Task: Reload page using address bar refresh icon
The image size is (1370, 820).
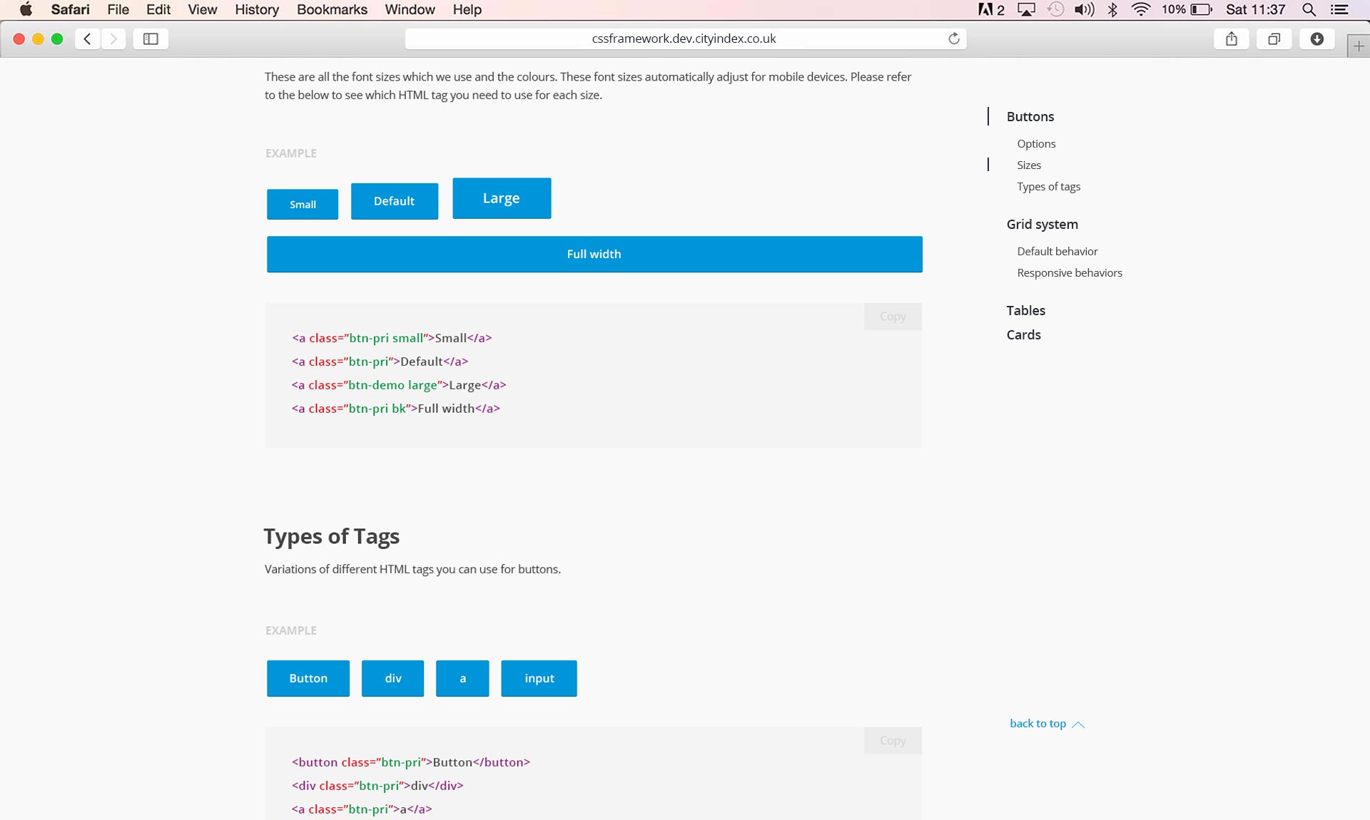Action: point(953,39)
